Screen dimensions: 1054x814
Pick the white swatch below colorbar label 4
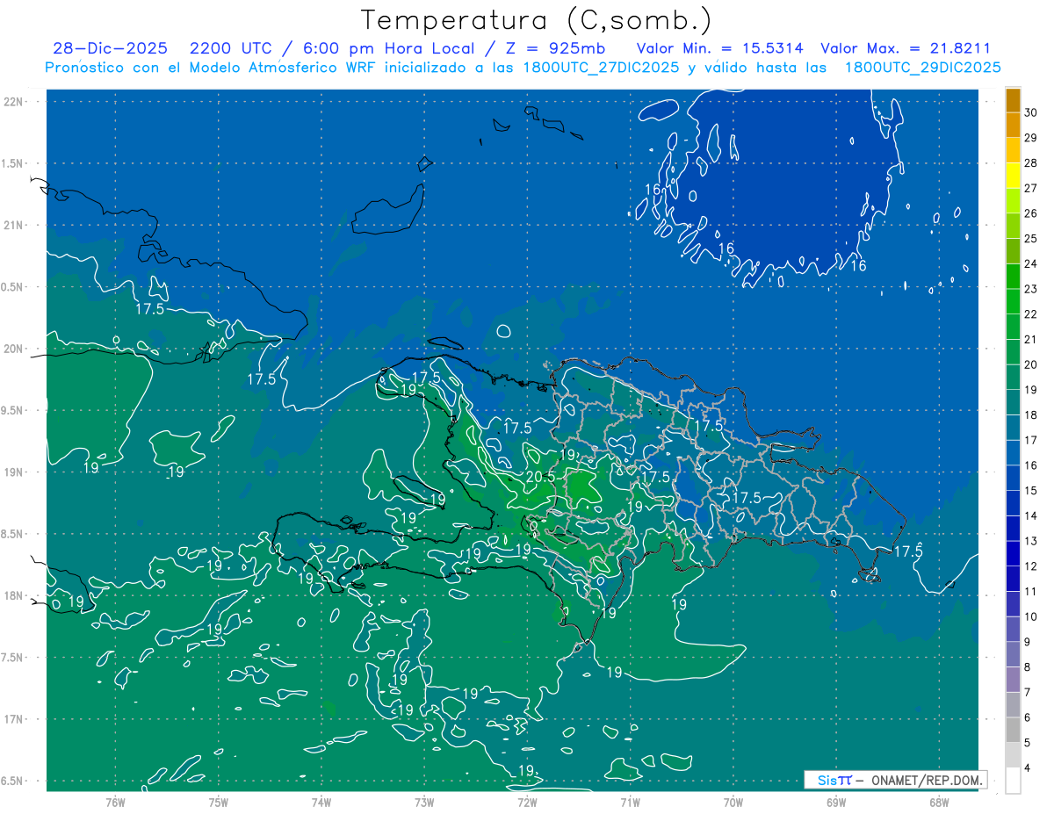pos(1014,780)
